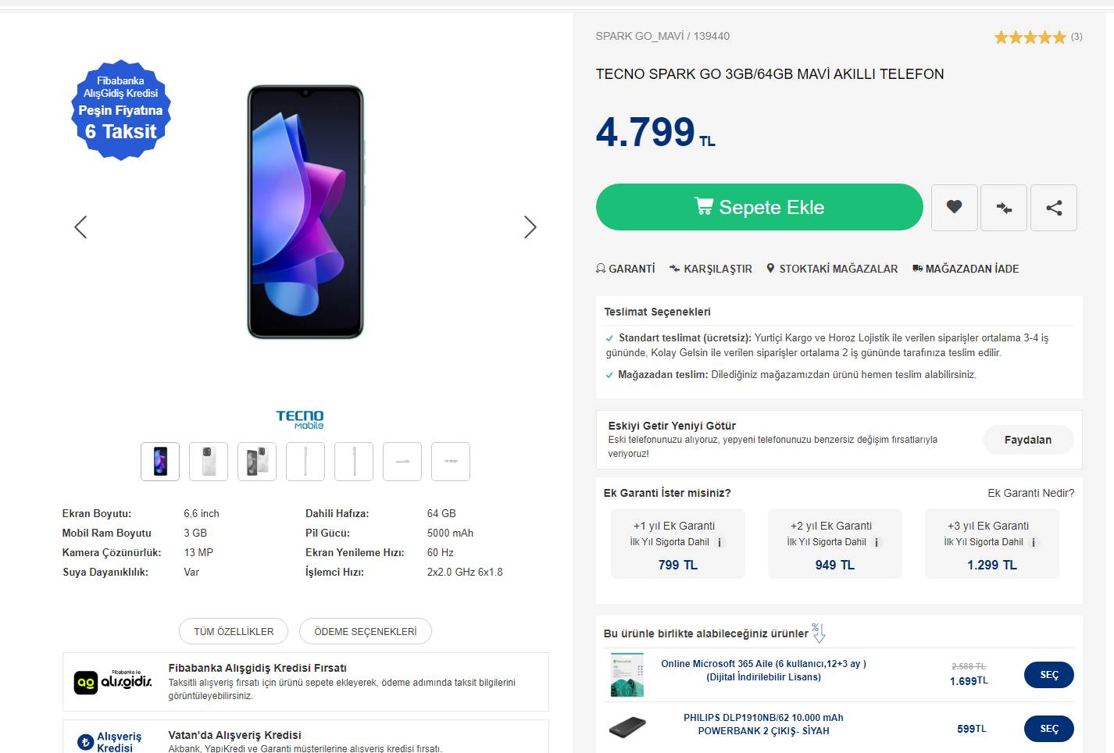
Task: Expand TÜM ÖZELLİKLER specifications
Action: (x=234, y=631)
